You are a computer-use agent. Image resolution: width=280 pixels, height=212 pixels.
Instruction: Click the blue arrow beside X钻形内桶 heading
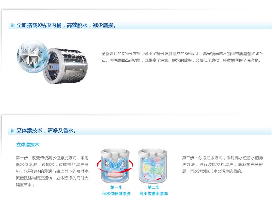pyautogui.click(x=13, y=25)
